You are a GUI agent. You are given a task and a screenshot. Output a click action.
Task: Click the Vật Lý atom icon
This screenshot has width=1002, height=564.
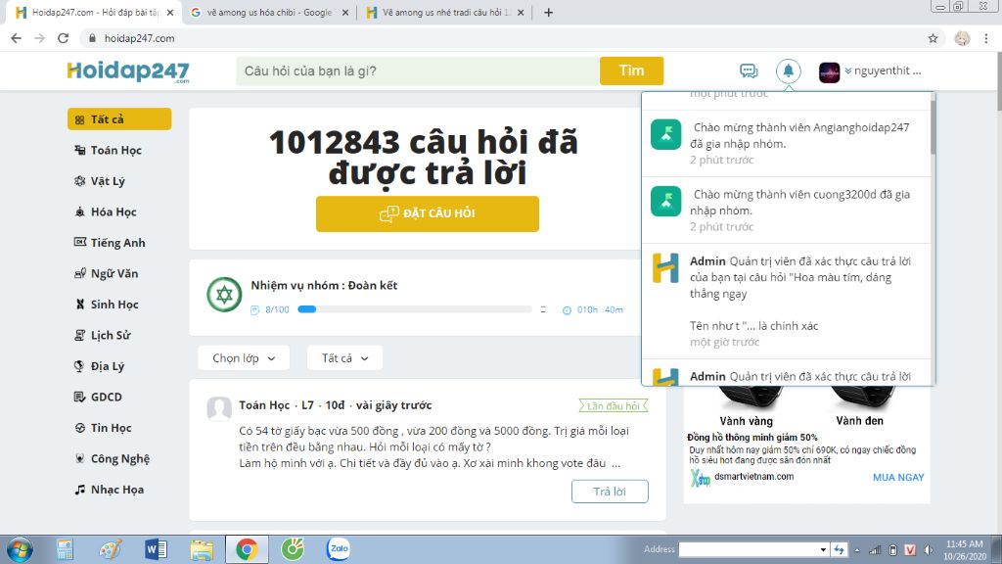click(80, 181)
